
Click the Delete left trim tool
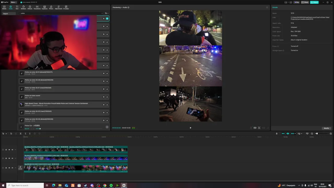[25, 134]
